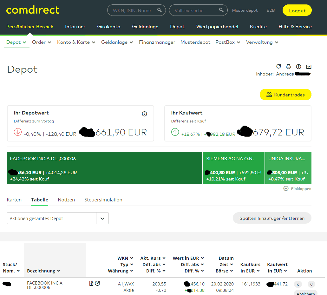327x295 pixels.
Task: Select Persönlicher Bereich main menu
Action: click(30, 27)
